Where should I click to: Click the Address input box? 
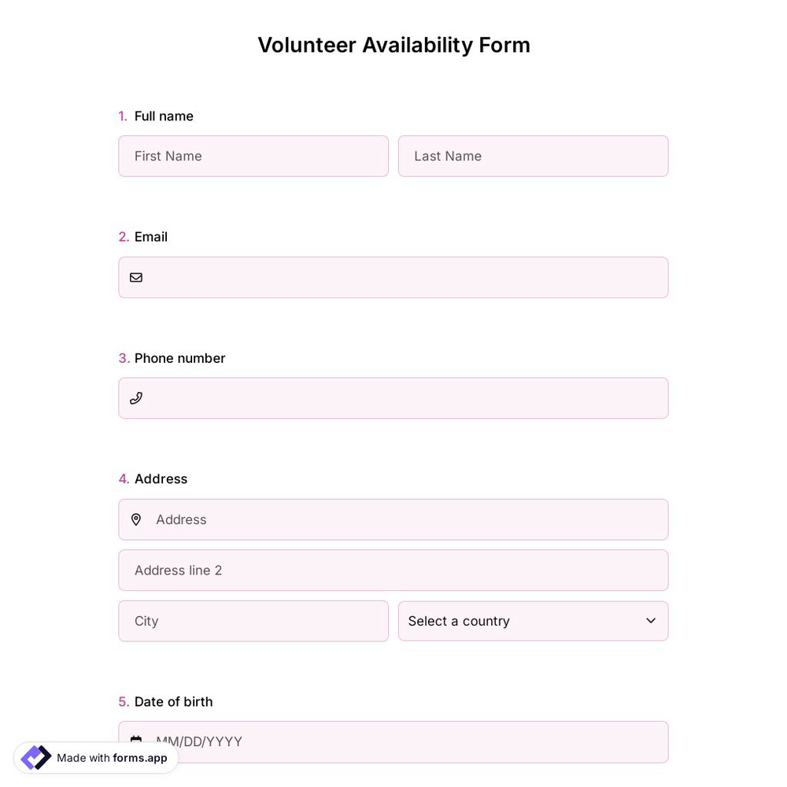point(393,519)
